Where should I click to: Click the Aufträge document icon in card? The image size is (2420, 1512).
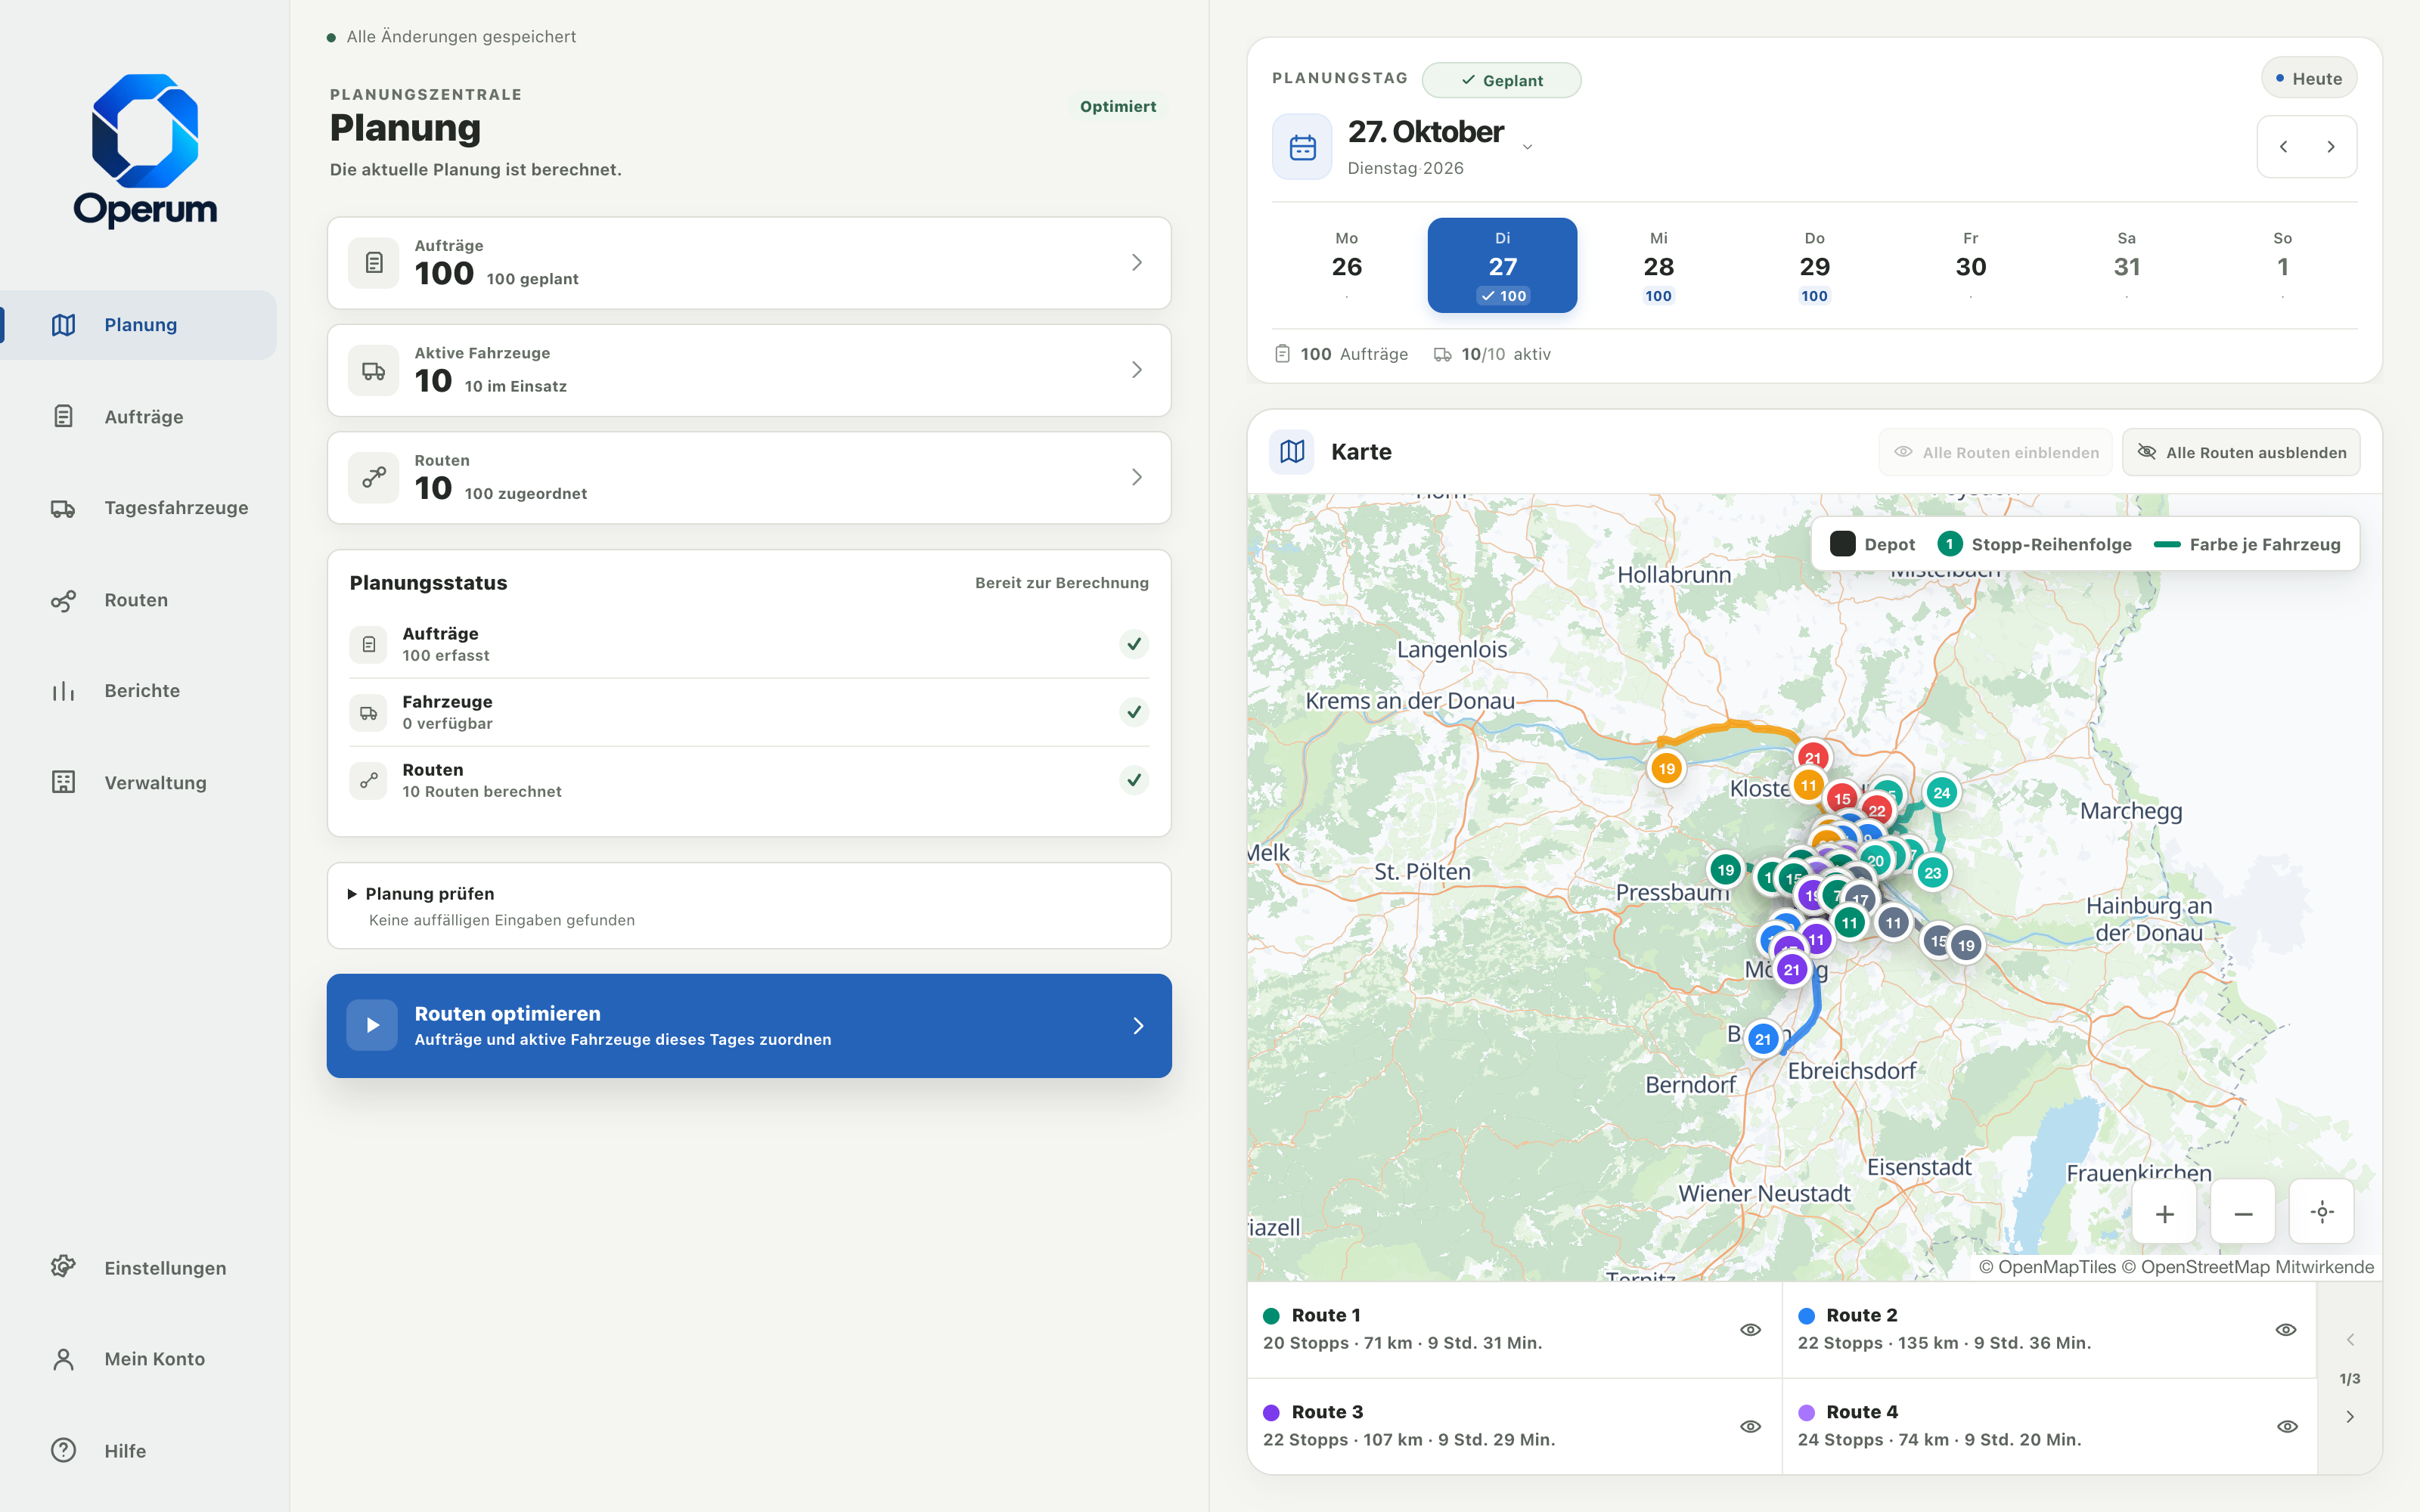[x=373, y=263]
